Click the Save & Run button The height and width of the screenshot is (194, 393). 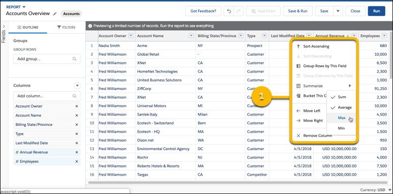pos(298,11)
